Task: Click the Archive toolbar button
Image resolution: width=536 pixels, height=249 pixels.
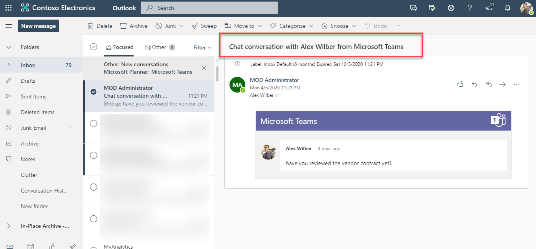Action: [134, 26]
